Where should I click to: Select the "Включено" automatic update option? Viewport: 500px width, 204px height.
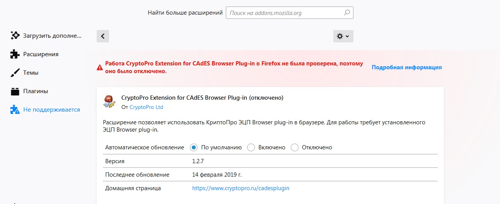(251, 147)
